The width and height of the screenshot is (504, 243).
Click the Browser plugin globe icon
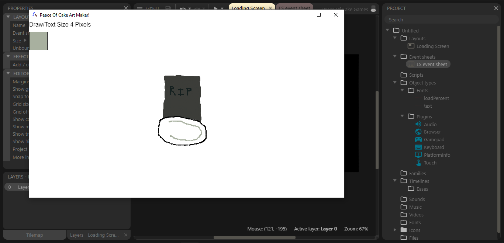(x=418, y=132)
